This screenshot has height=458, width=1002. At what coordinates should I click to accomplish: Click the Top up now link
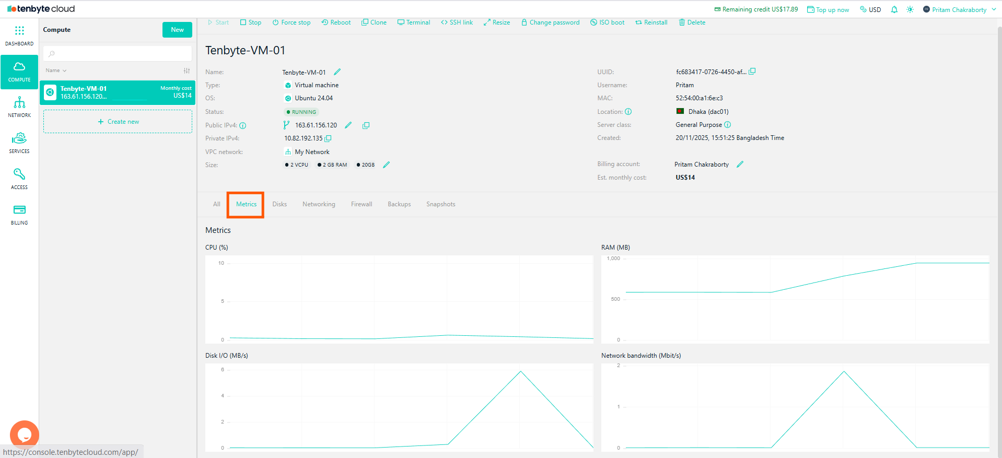point(828,9)
